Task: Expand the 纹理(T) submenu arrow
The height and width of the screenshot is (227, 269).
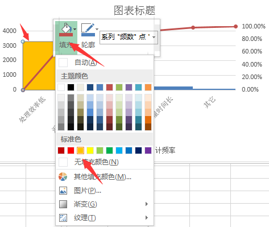Action: click(147, 218)
